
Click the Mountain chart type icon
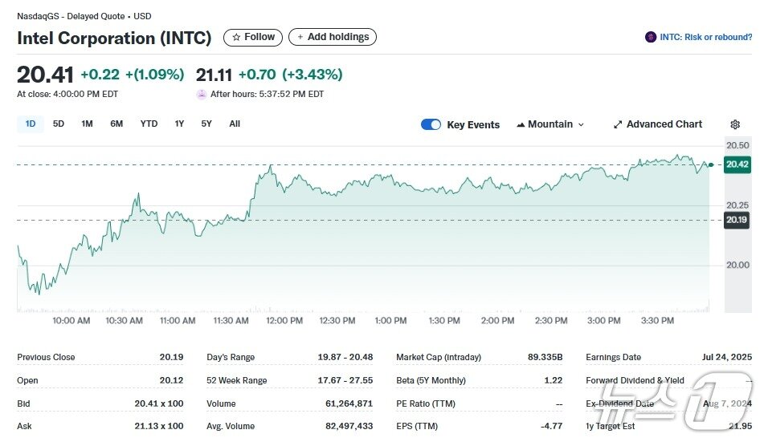[521, 124]
